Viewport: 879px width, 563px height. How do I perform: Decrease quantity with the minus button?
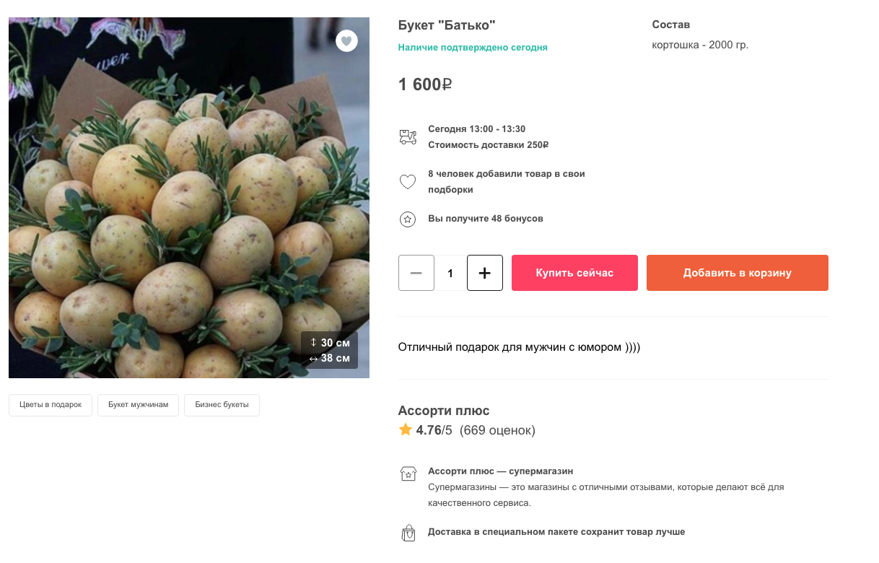coord(416,273)
